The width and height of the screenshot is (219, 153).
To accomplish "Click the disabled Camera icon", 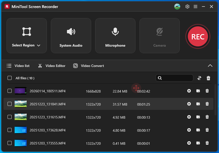I will tap(159, 32).
